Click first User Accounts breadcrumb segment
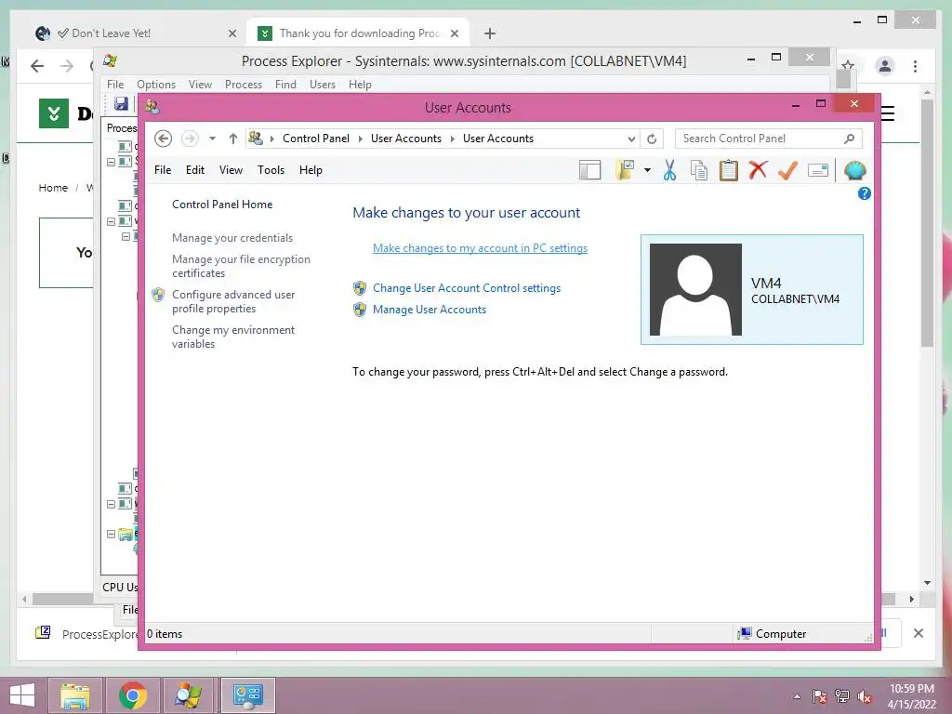 coord(406,139)
